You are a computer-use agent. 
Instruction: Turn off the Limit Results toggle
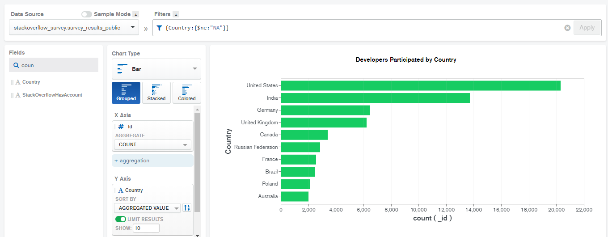click(x=120, y=219)
